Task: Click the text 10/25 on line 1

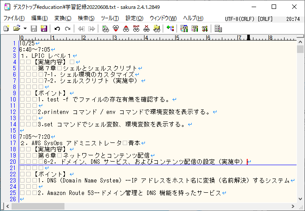Action: tap(27, 43)
